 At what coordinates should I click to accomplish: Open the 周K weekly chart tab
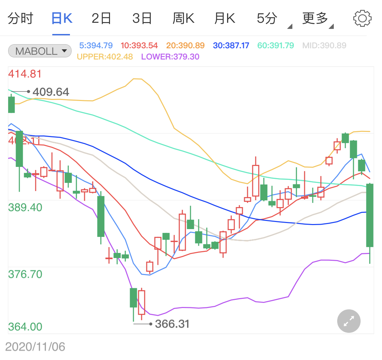click(183, 18)
